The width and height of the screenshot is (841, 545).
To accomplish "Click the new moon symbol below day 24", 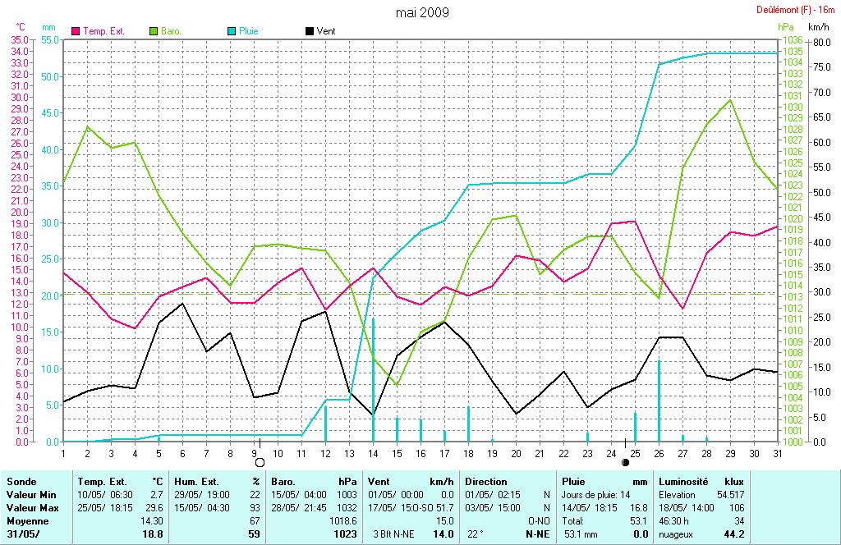I will 626,462.
